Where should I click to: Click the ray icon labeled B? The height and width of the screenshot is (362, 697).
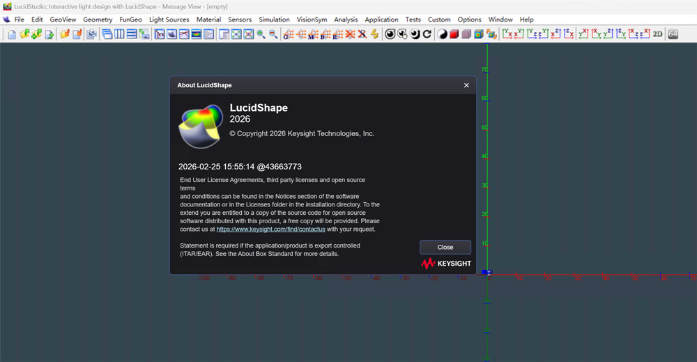325,34
